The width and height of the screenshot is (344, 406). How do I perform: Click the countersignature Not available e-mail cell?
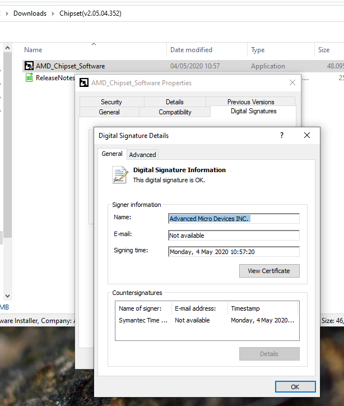tap(192, 320)
